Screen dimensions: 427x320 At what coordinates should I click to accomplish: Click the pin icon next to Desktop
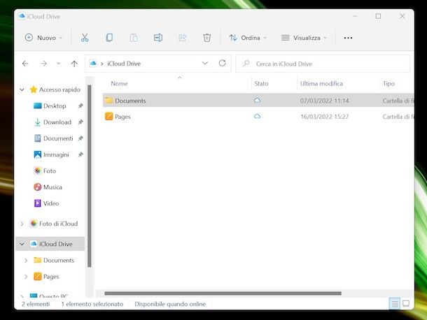coord(80,106)
